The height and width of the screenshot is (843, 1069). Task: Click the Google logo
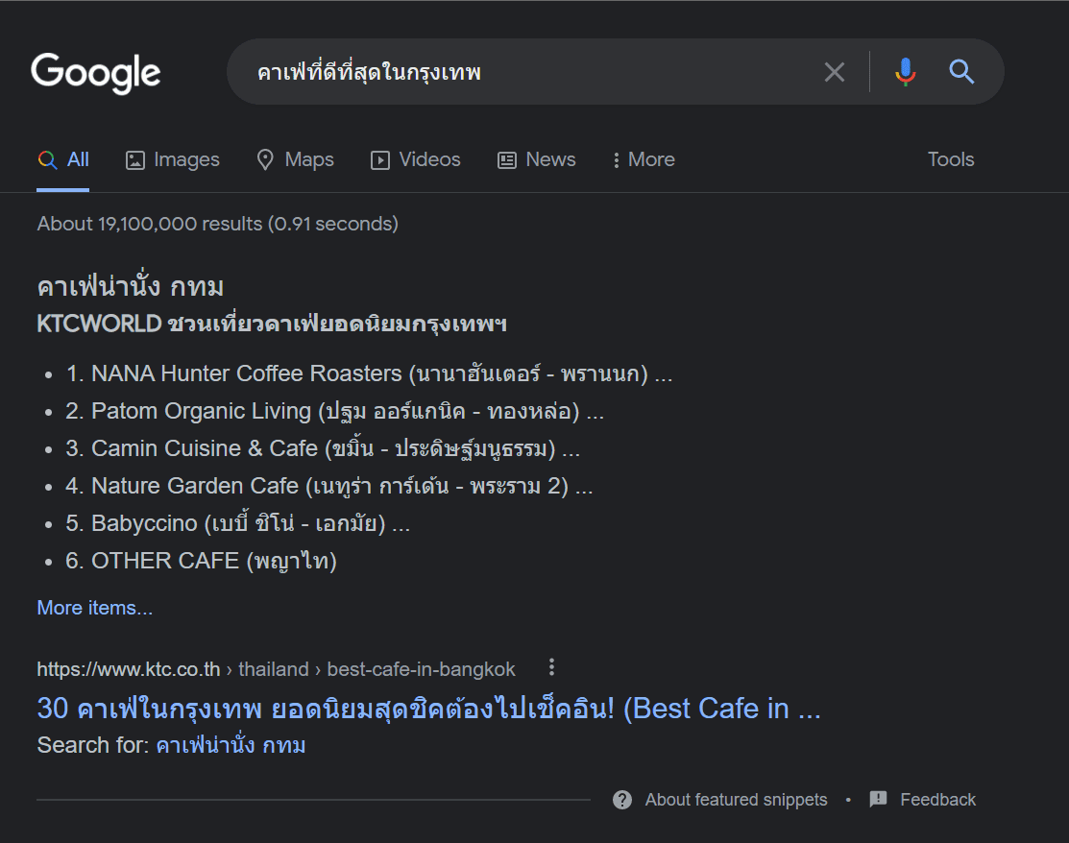[x=95, y=72]
